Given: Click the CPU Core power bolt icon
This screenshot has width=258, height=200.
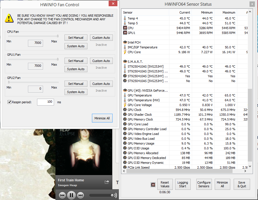Looking at the screenshot, I should 125,52.
